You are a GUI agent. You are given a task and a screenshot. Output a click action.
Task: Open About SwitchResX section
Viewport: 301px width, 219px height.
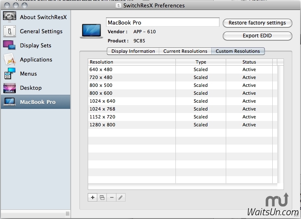coord(35,17)
